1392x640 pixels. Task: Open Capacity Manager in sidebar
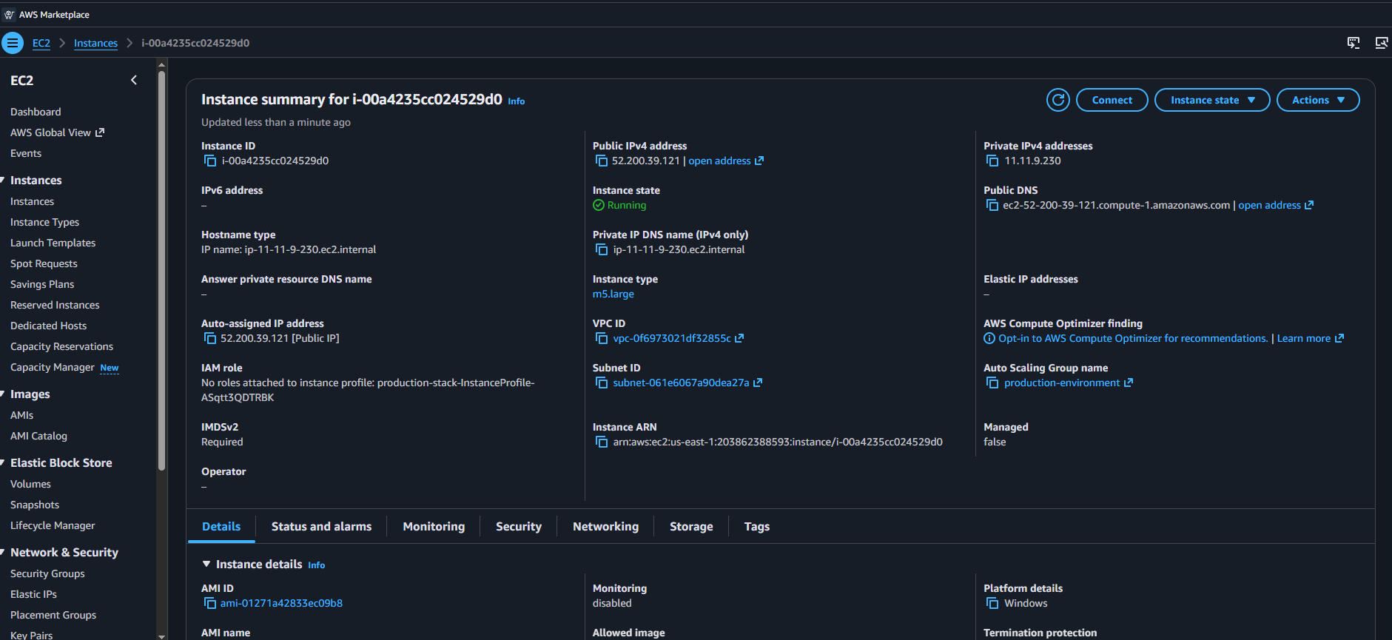click(x=53, y=367)
